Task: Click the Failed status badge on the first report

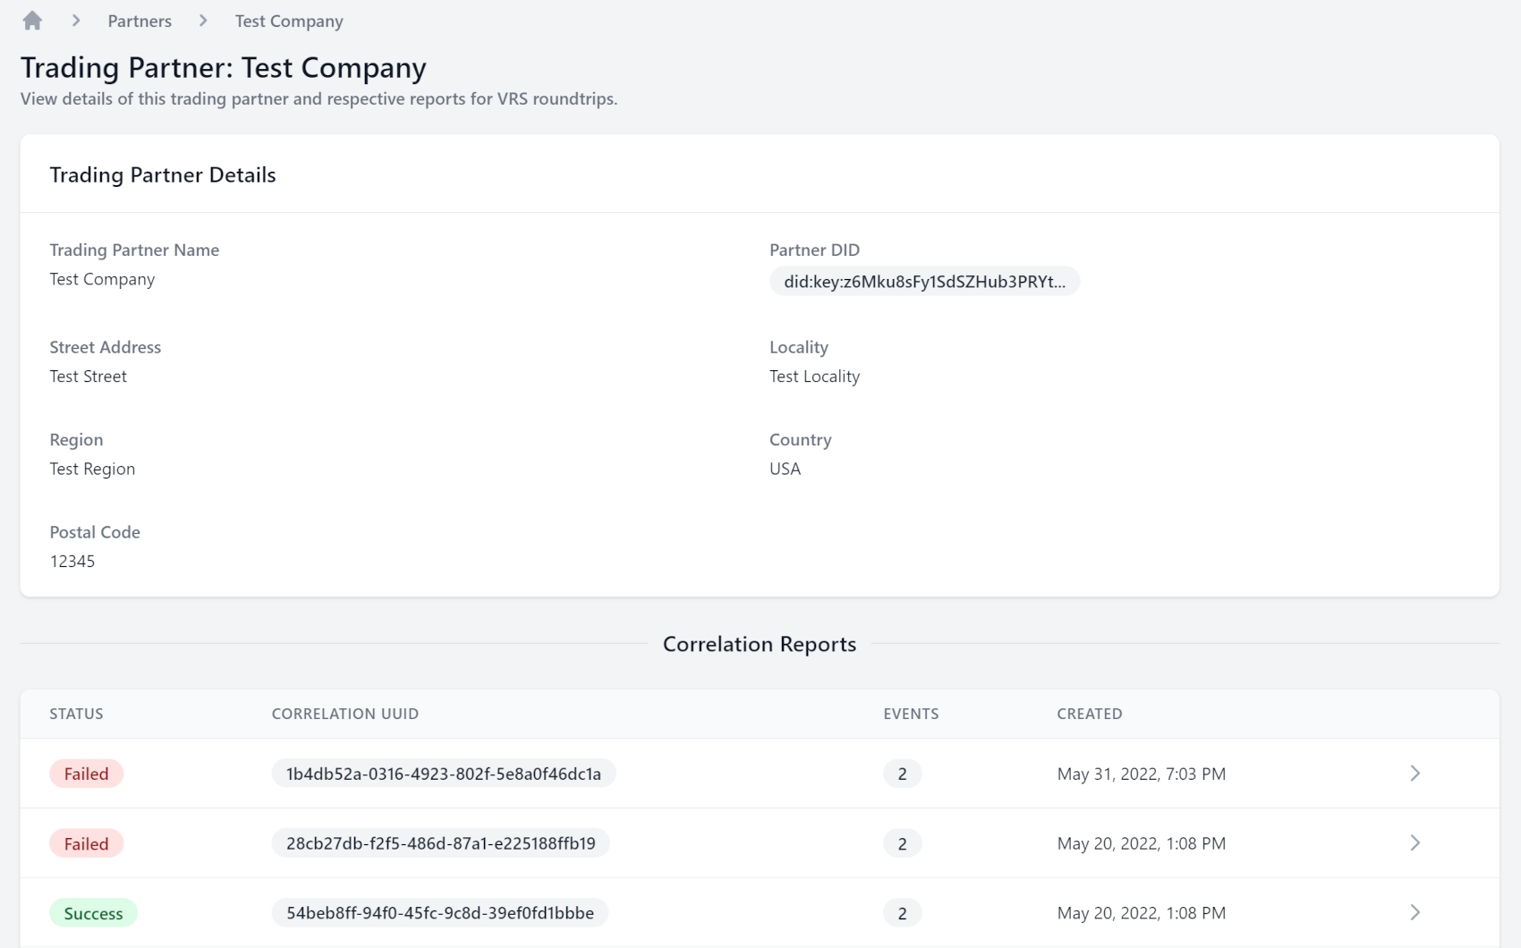Action: click(86, 774)
